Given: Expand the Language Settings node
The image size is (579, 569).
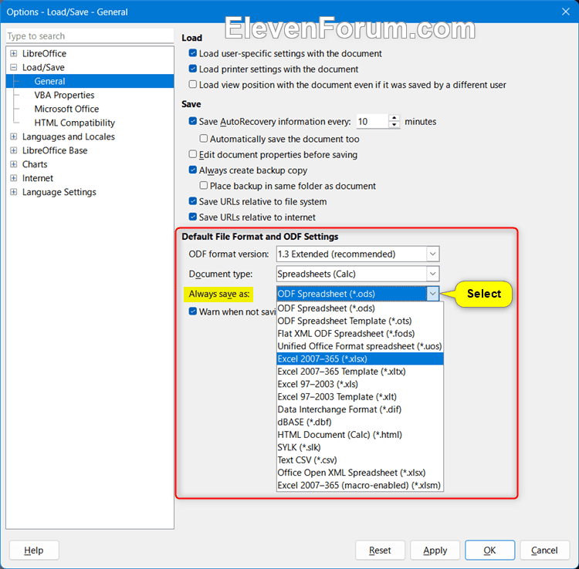Looking at the screenshot, I should coord(14,192).
